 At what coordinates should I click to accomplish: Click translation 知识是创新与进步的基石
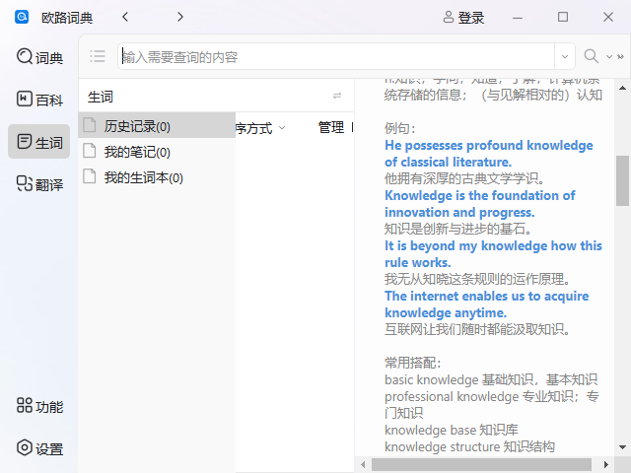[x=457, y=229]
